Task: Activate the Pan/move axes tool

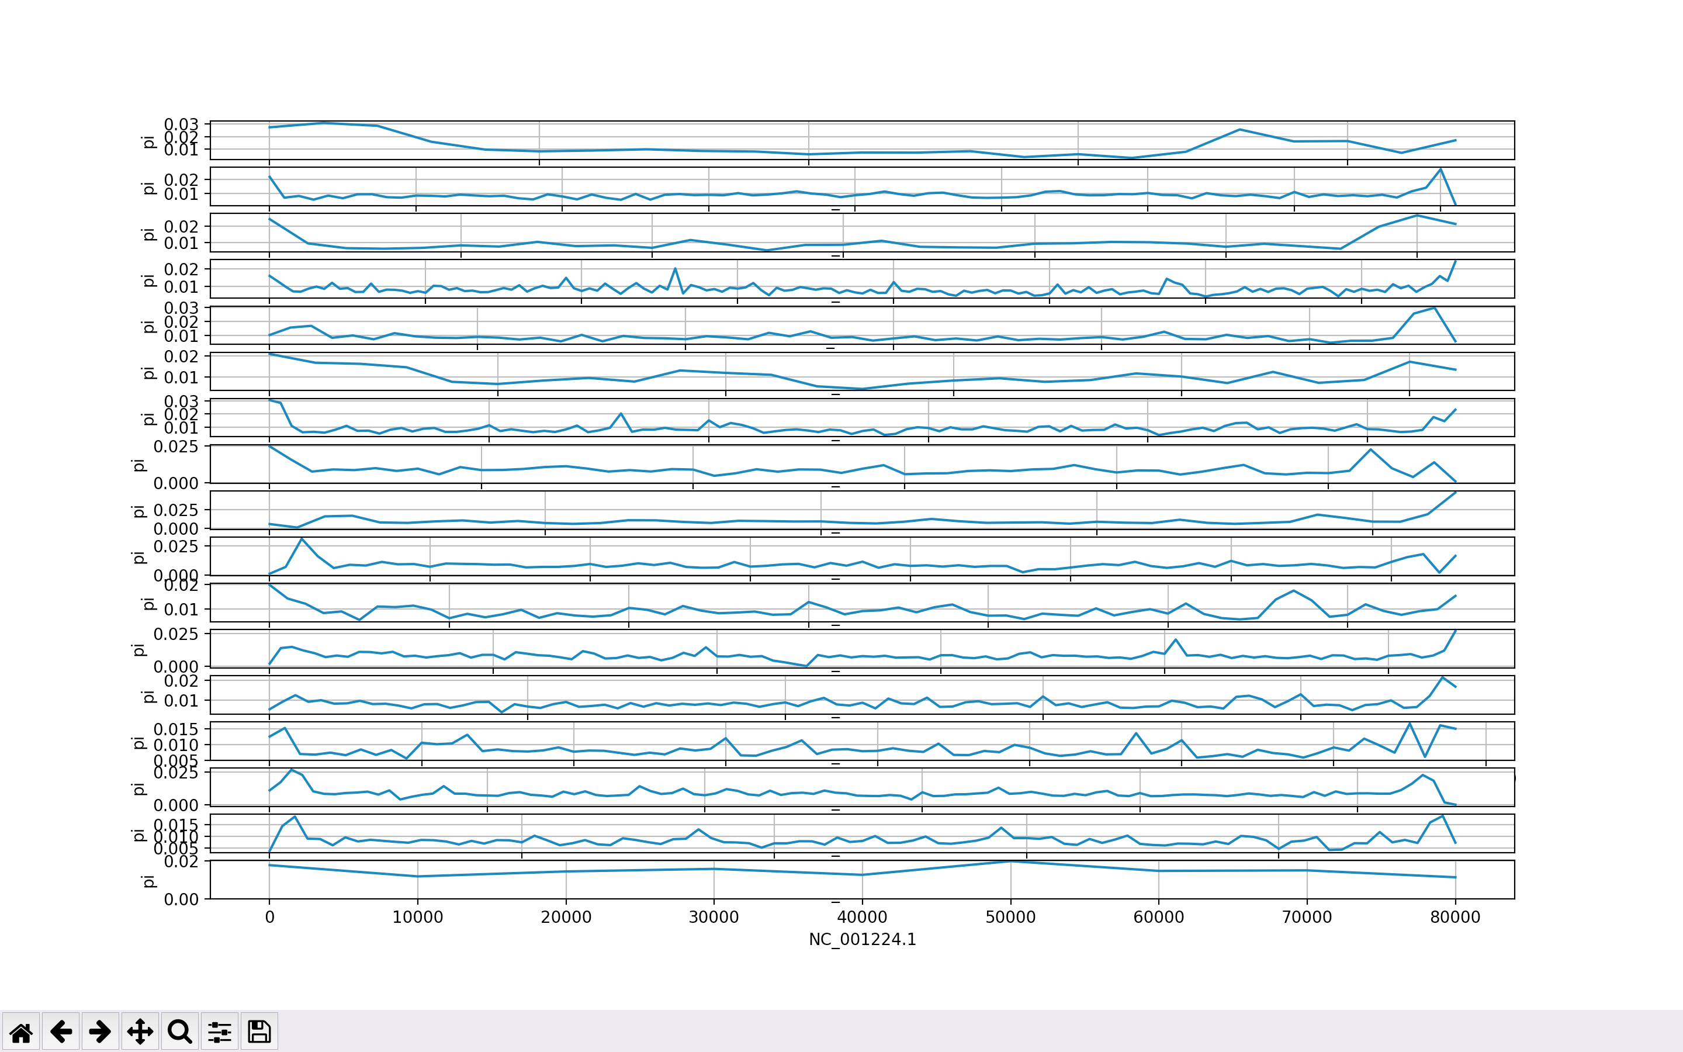Action: click(x=140, y=1031)
